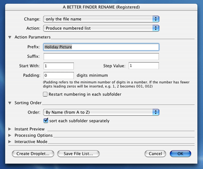
Task: Open the Change popup arrows
Action: tap(156, 19)
